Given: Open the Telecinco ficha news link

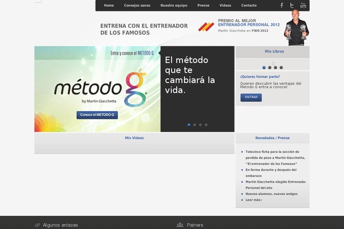Looking at the screenshot, I should (x=275, y=158).
